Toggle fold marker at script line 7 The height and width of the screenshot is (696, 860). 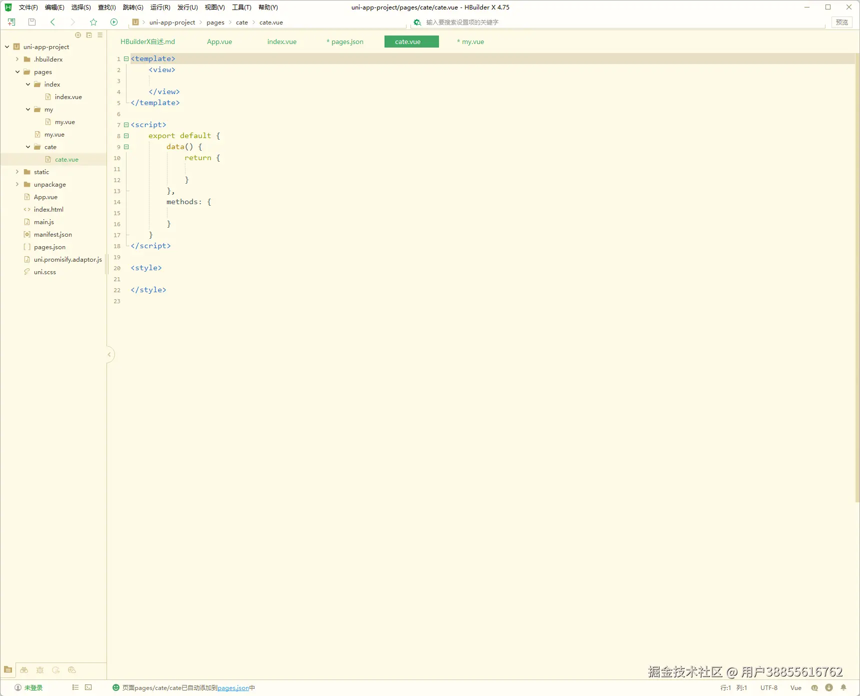click(x=126, y=125)
